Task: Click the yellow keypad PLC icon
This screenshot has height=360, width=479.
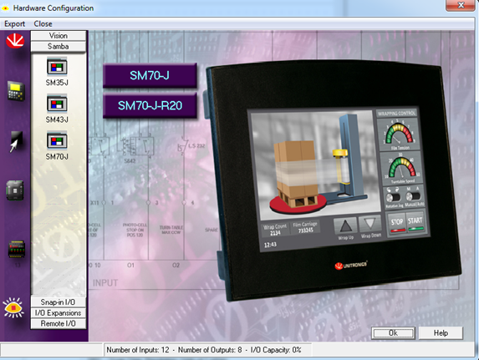Action: pos(16,91)
